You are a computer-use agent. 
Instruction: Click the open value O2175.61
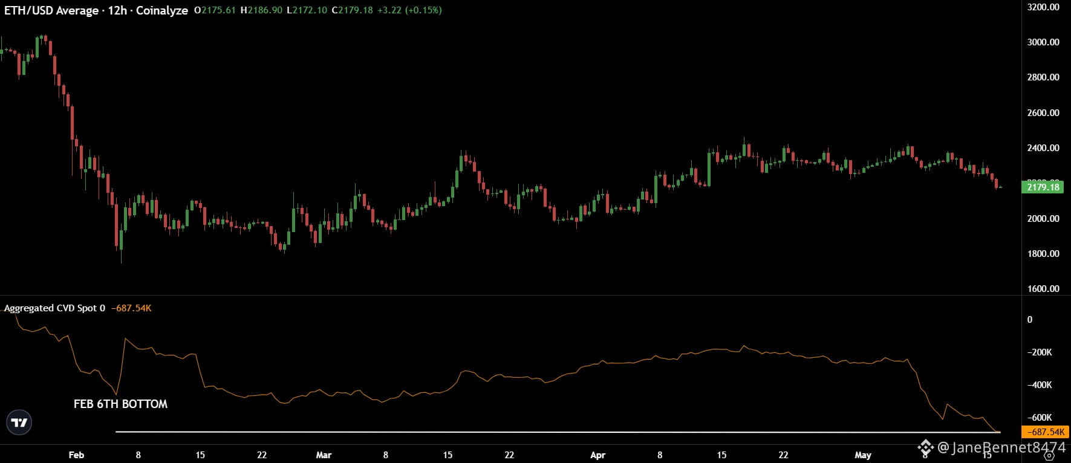[215, 10]
